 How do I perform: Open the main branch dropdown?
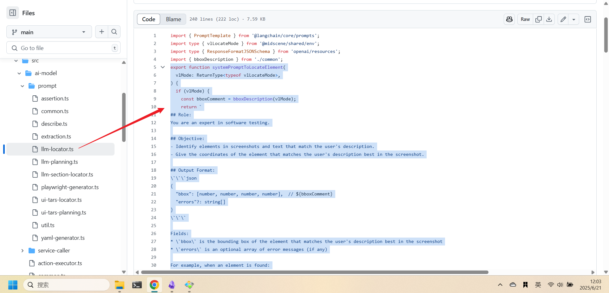coord(49,32)
